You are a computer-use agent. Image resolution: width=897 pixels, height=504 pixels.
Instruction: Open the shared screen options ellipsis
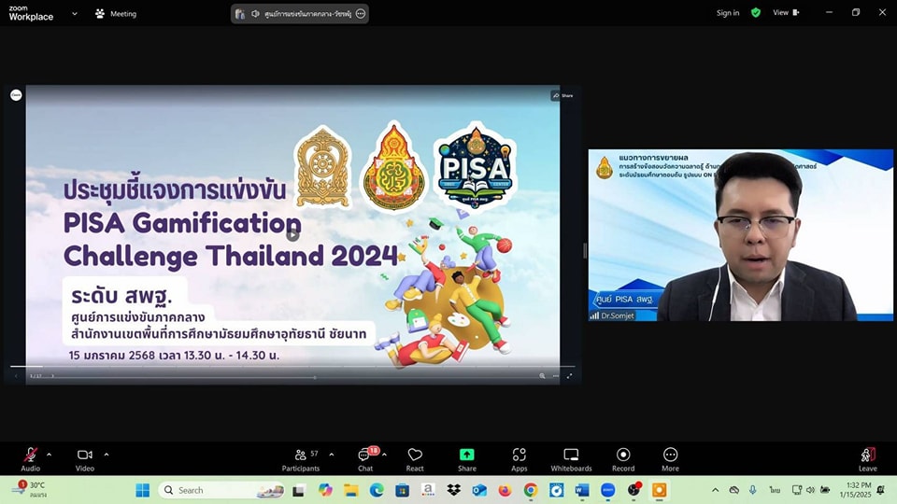pos(361,14)
